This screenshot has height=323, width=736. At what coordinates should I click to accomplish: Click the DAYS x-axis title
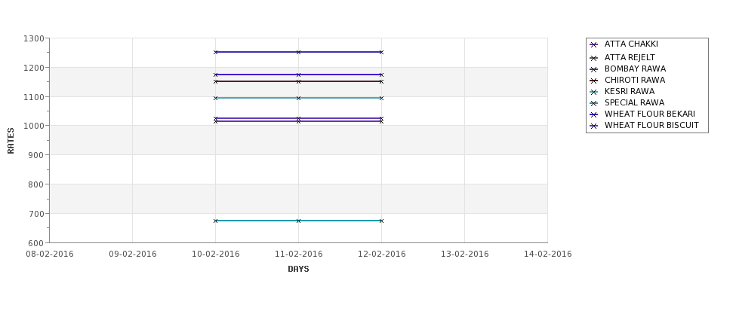(298, 270)
